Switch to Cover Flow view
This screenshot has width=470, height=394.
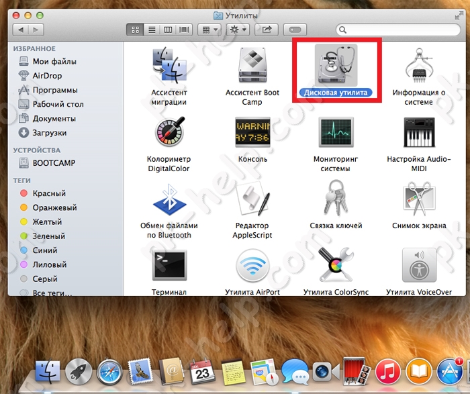point(184,30)
